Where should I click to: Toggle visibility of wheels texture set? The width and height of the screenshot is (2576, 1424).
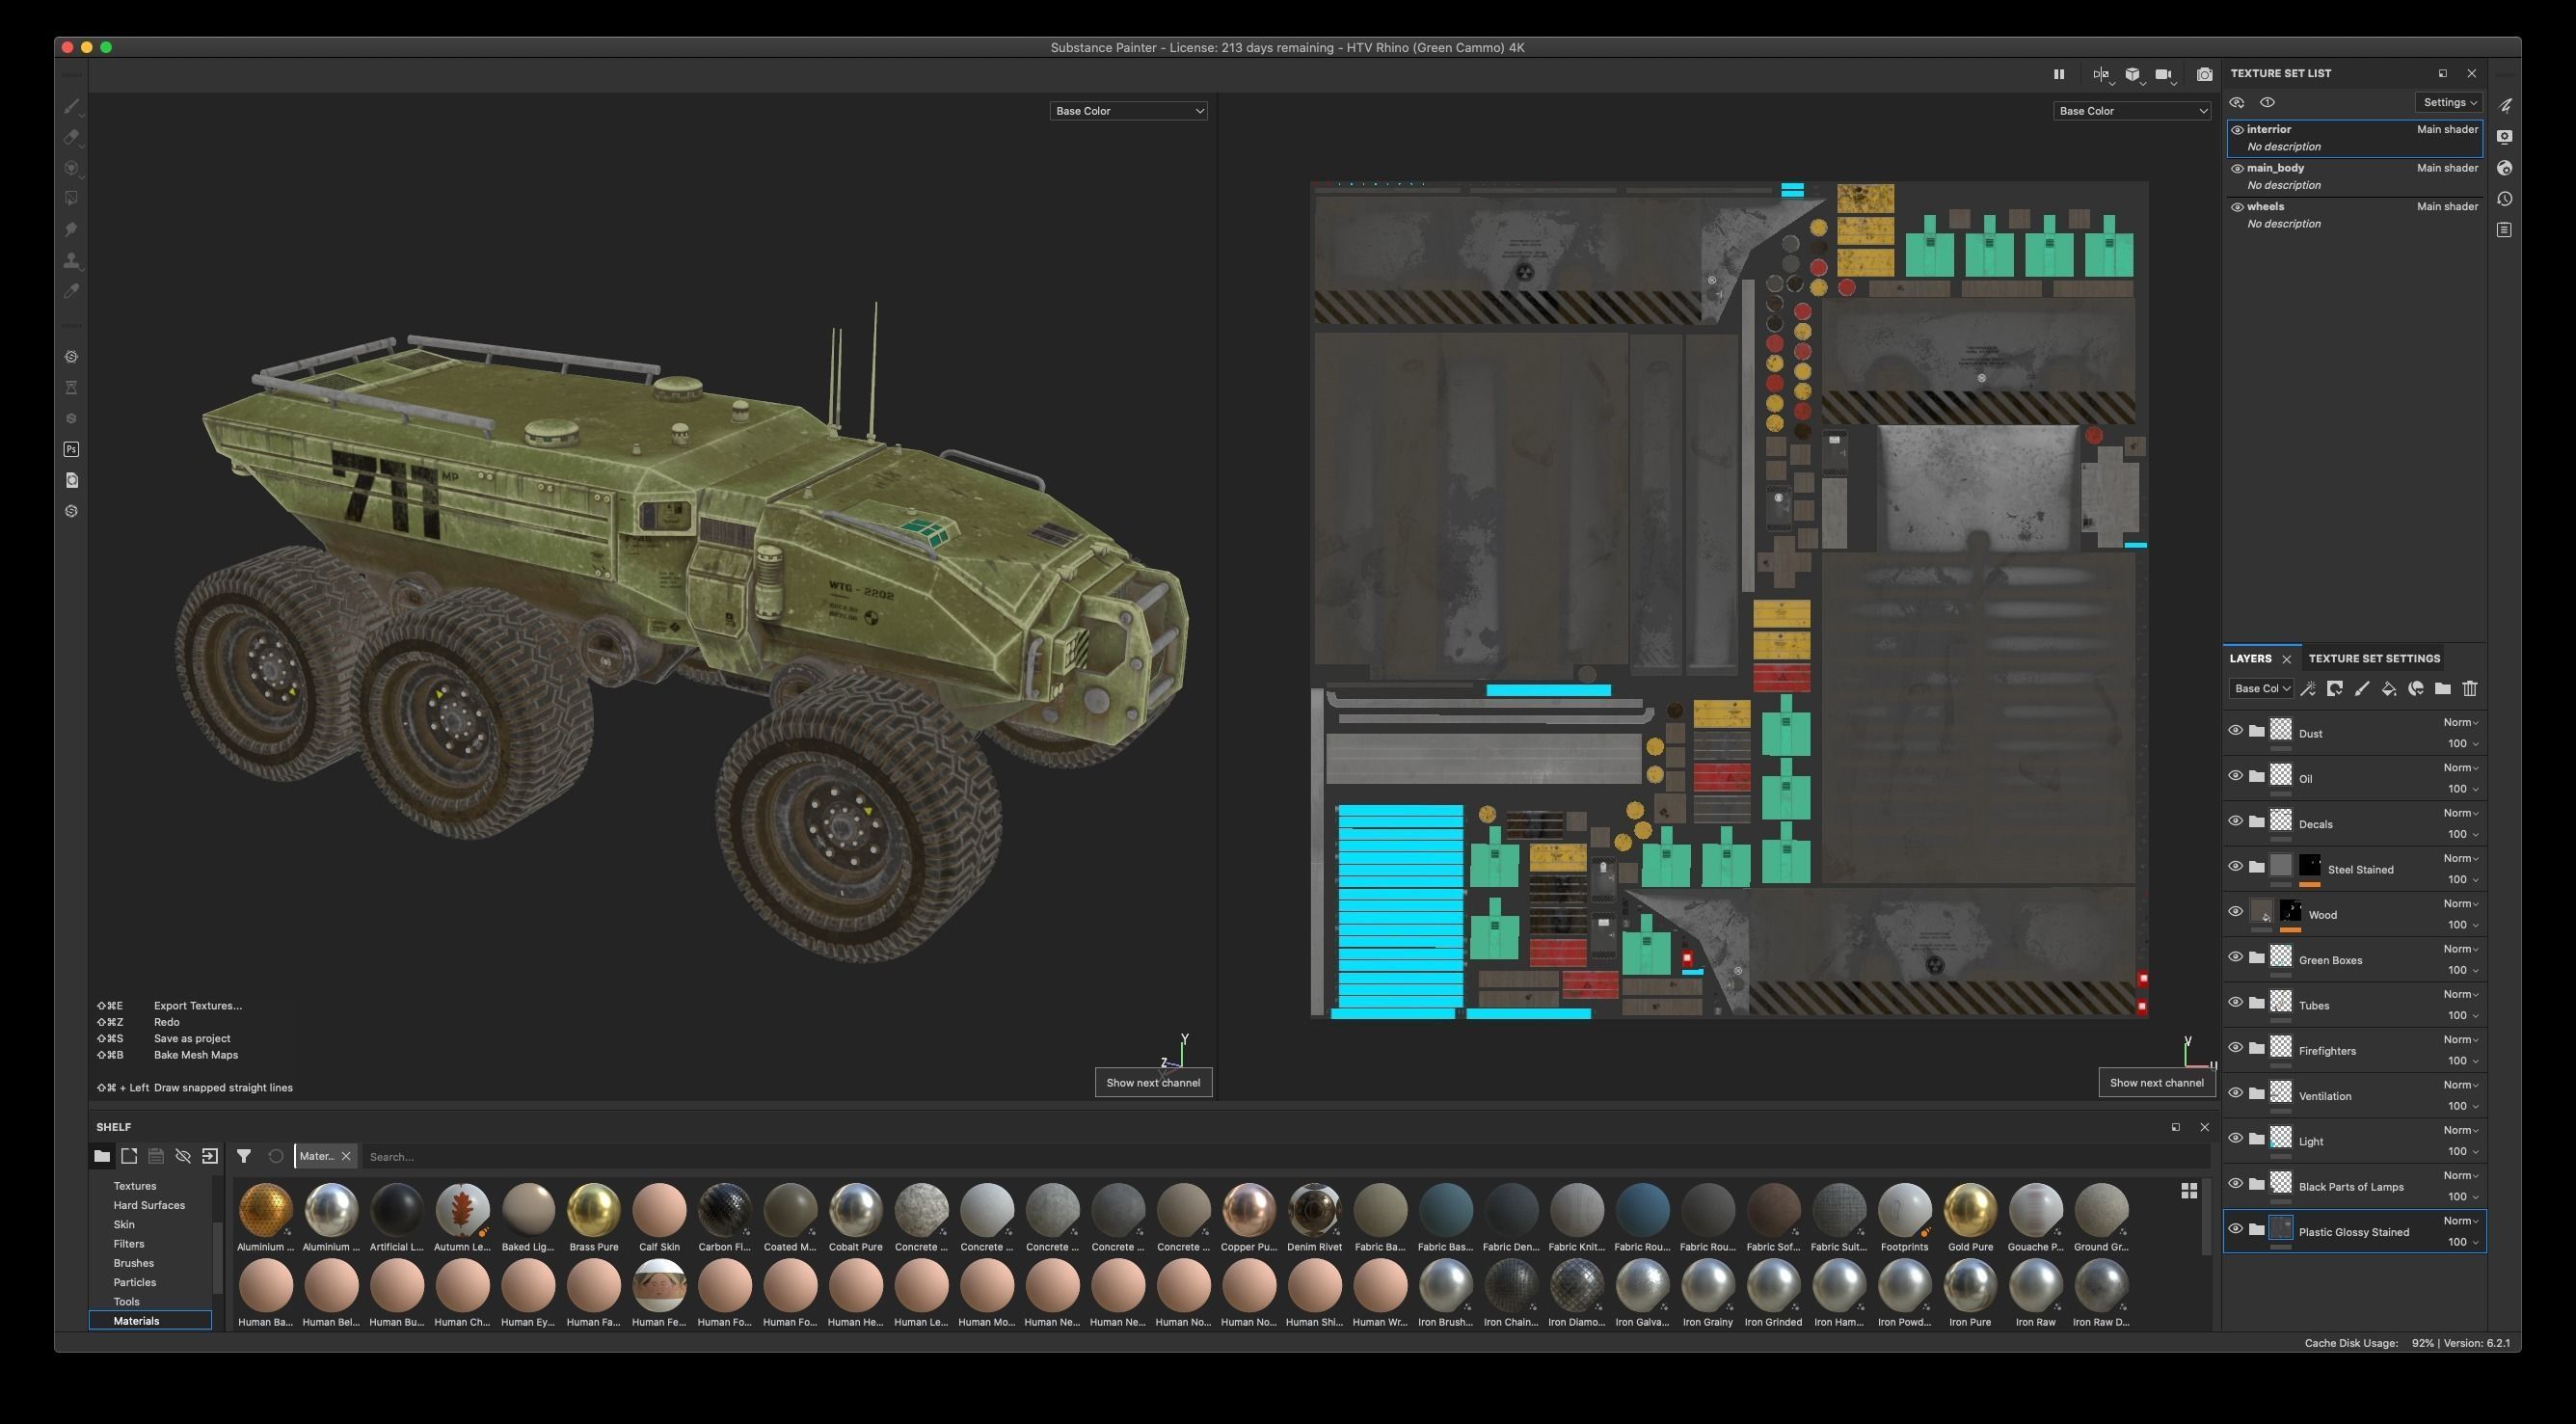point(2237,207)
